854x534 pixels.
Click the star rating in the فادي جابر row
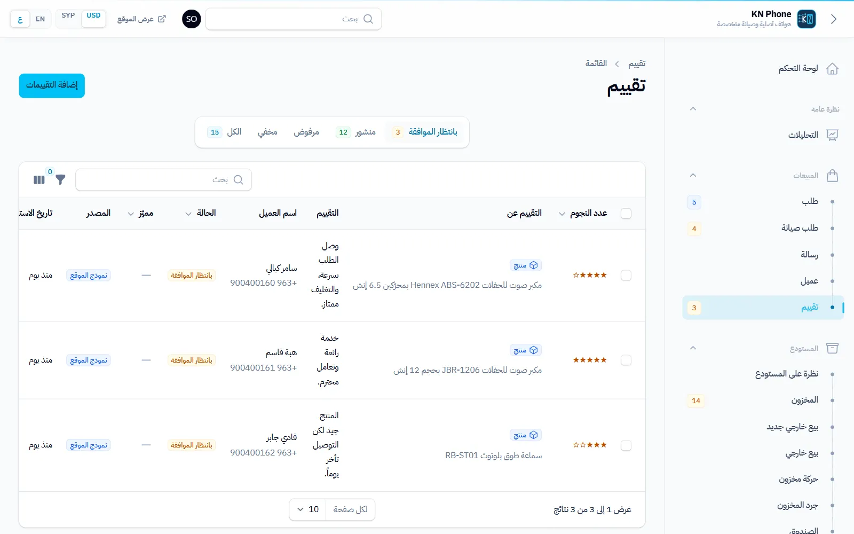click(590, 445)
